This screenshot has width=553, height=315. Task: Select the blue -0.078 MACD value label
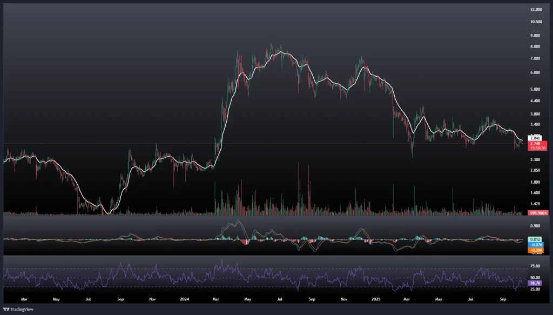[x=536, y=245]
